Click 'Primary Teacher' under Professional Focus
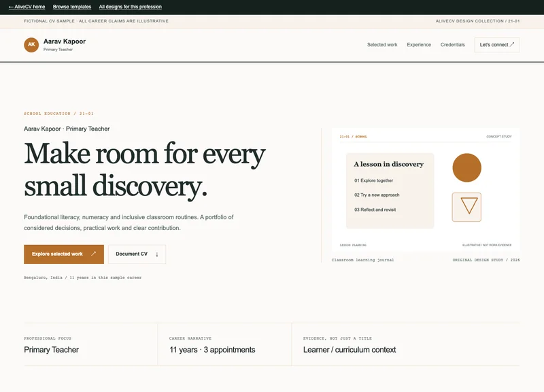Viewport: 544px width, 392px height. pos(52,350)
